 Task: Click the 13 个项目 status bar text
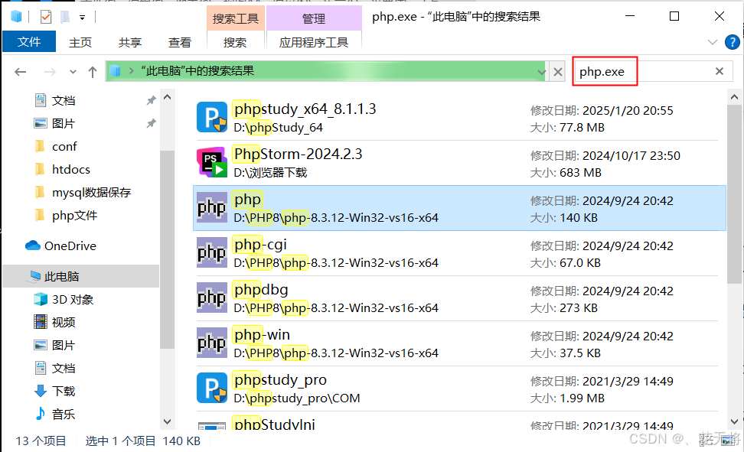pos(41,441)
